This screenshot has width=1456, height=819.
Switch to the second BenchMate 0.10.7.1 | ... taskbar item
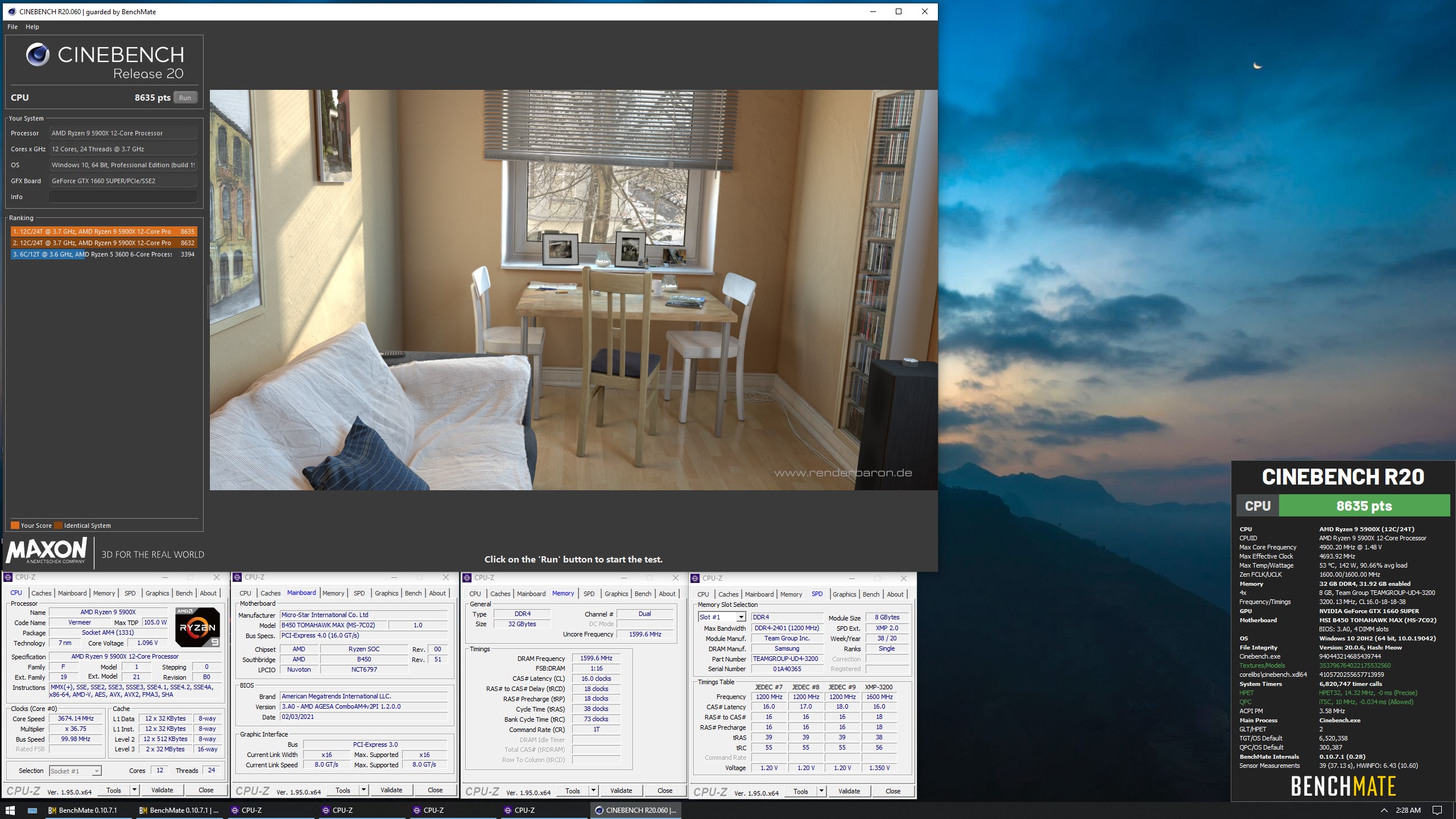pos(179,810)
